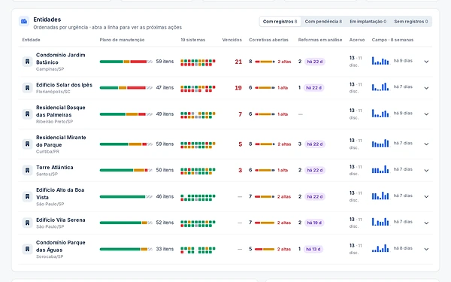
Task: Click the building icon for Residencial Bosque das Palmeiras
Action: tap(27, 114)
